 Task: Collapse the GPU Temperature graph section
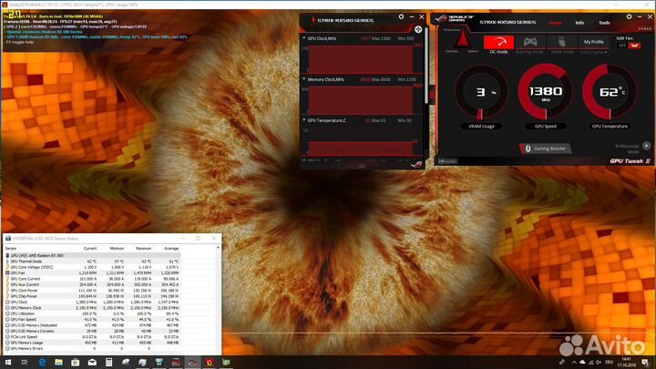[x=303, y=120]
